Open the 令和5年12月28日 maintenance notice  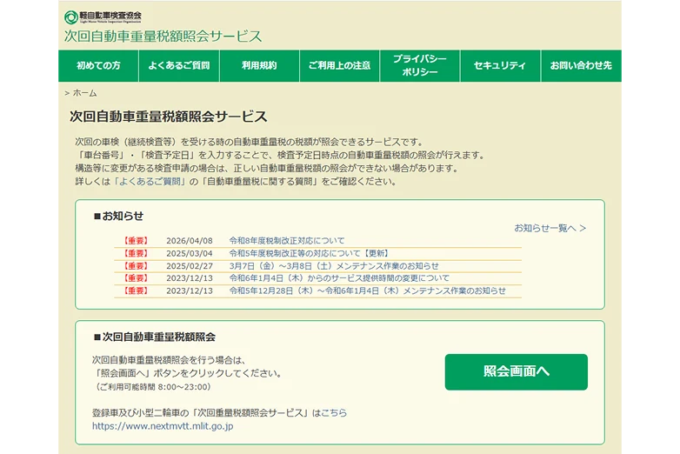[367, 290]
